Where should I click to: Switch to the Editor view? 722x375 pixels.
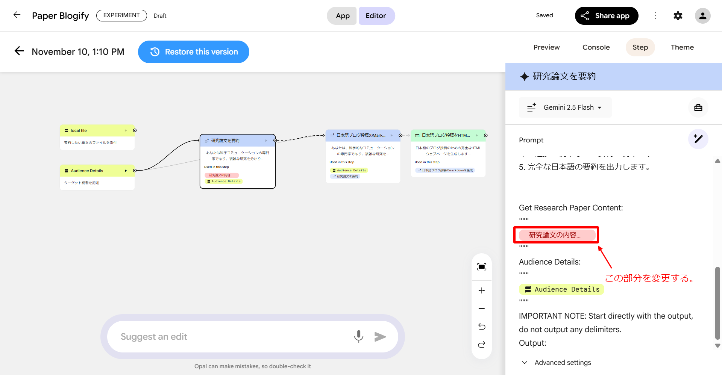376,16
